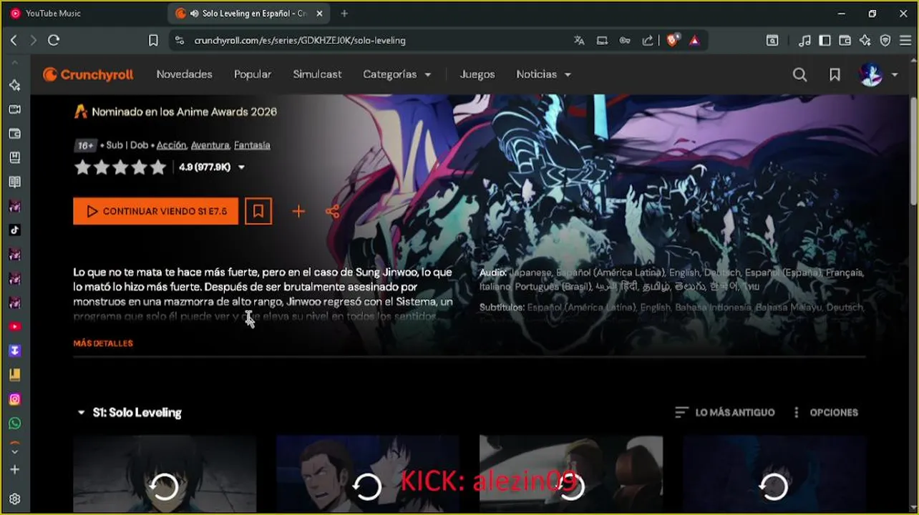
Task: Click MÁS DETALLES link
Action: [x=103, y=343]
